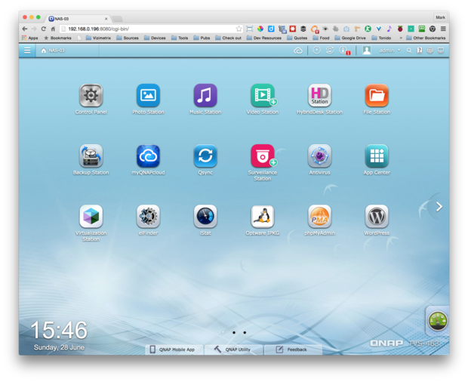
Task: Close the NAS-03 browser tab
Action: 106,19
